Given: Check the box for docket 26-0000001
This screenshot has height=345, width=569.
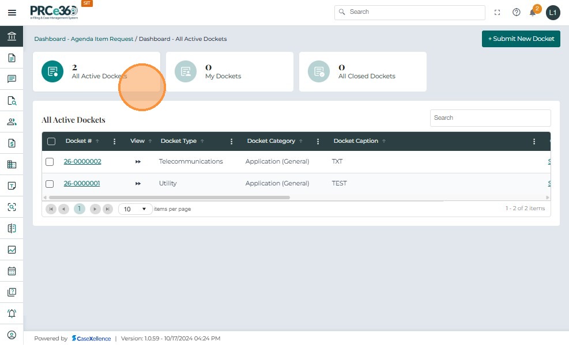Looking at the screenshot, I should click(50, 184).
